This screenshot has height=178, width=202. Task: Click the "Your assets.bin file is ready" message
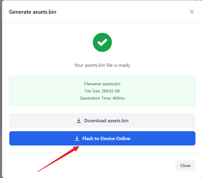coord(102,65)
